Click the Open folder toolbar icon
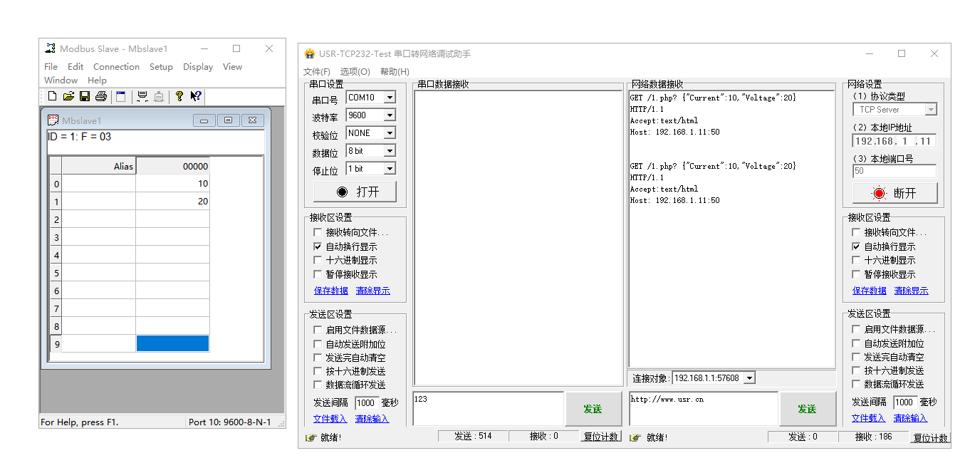Image resolution: width=965 pixels, height=458 pixels. [68, 96]
